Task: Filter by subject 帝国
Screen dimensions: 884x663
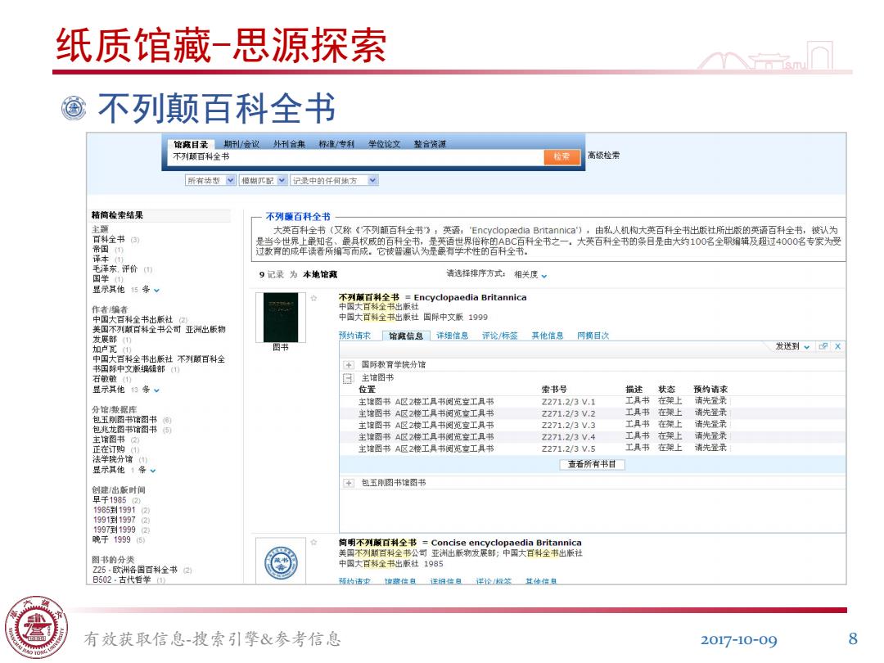Action: [x=108, y=249]
